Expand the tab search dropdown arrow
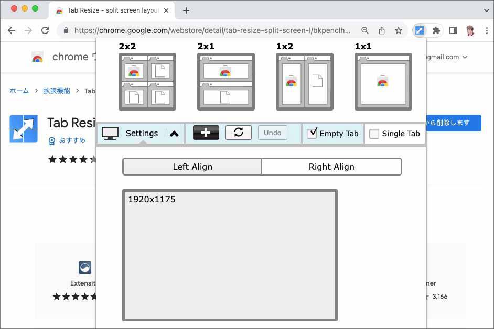This screenshot has width=494, height=329. [487, 10]
